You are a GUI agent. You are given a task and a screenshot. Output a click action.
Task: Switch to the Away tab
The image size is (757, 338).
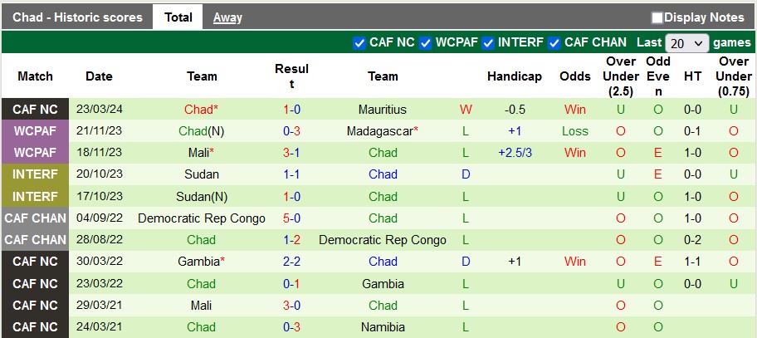(x=227, y=17)
